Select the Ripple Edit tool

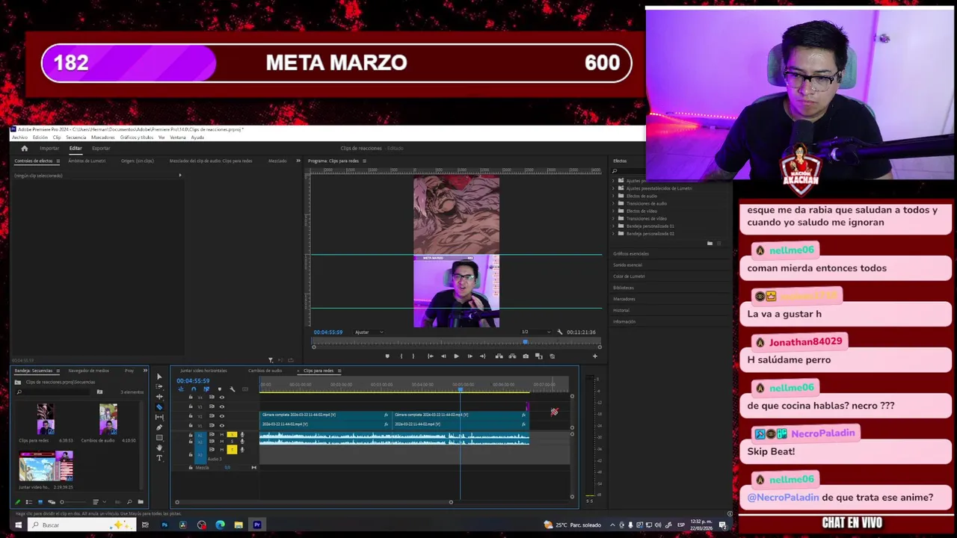point(159,397)
